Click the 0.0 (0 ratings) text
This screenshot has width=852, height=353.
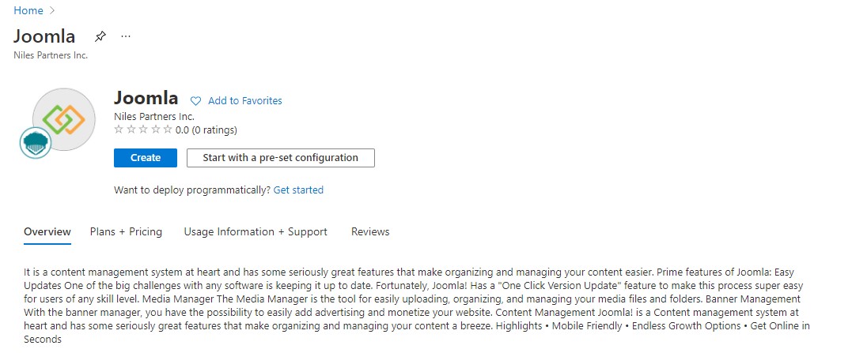(x=206, y=130)
